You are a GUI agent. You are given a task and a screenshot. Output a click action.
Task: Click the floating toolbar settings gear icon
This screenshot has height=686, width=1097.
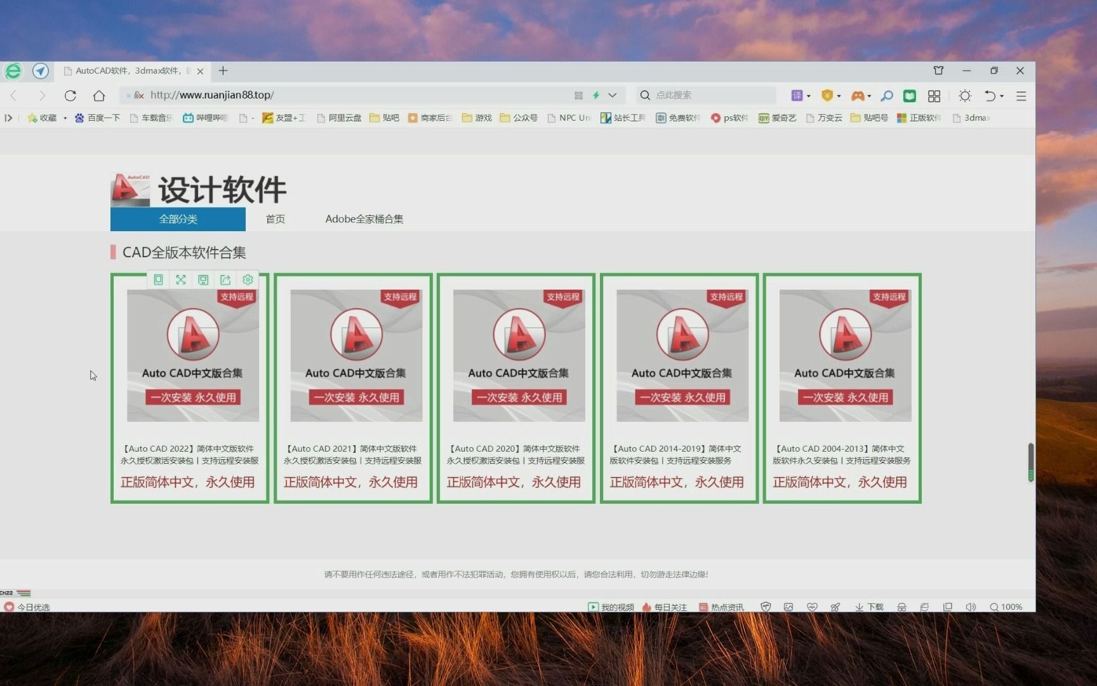pos(248,279)
